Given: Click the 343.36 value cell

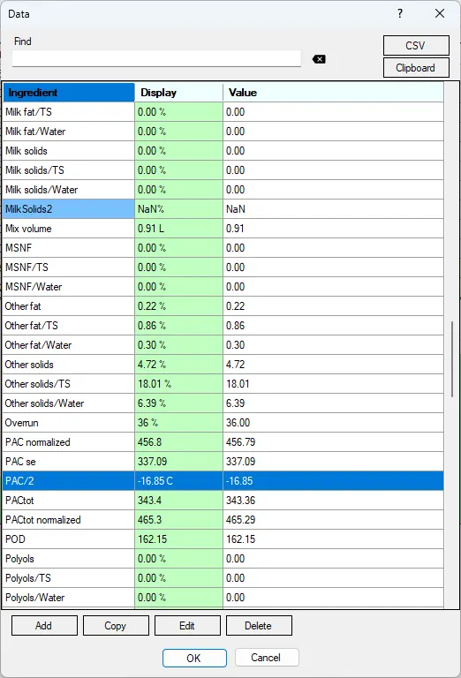Looking at the screenshot, I should tap(334, 501).
